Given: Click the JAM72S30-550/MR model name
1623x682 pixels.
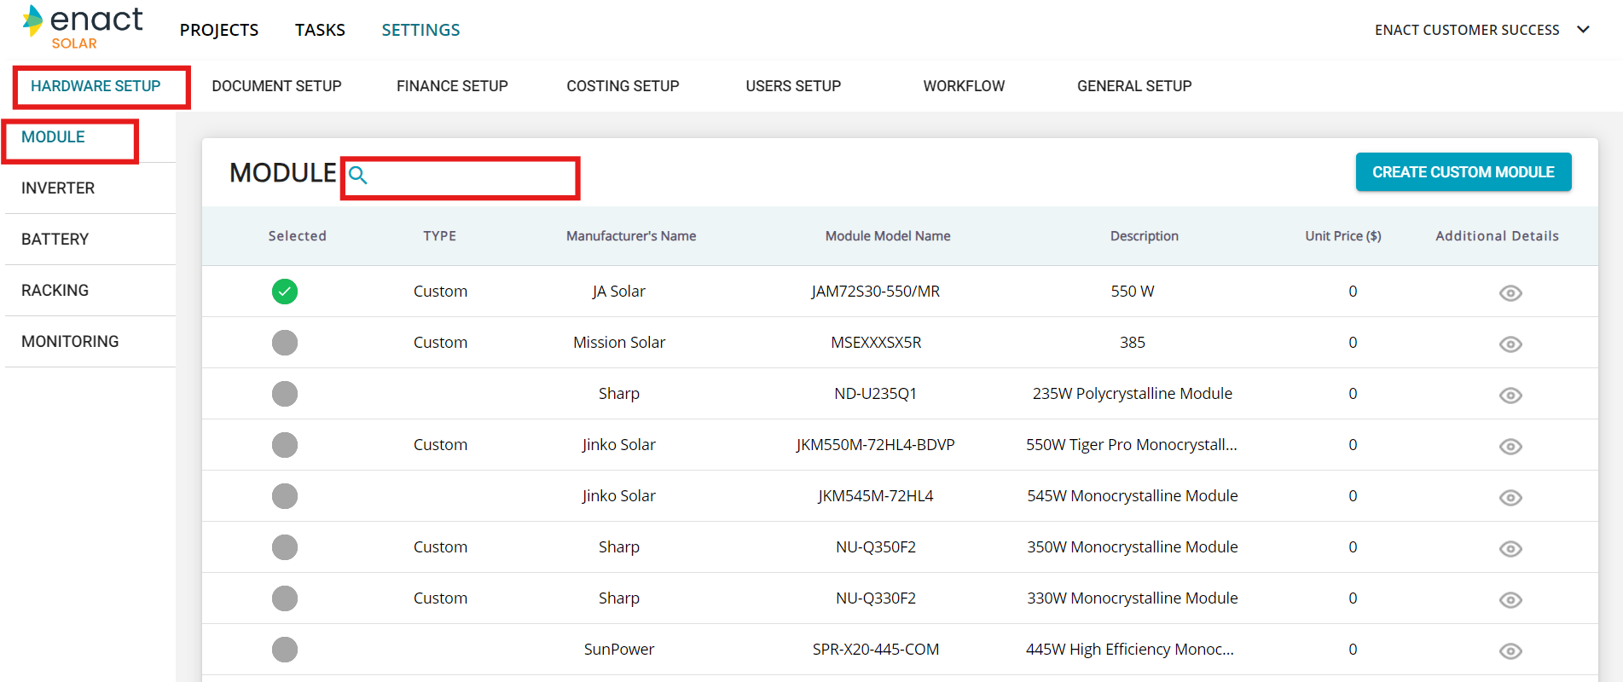Looking at the screenshot, I should click(x=876, y=292).
